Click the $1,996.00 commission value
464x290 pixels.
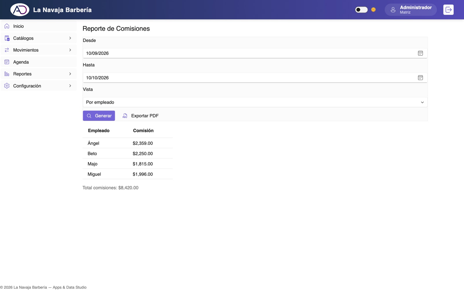tap(143, 174)
